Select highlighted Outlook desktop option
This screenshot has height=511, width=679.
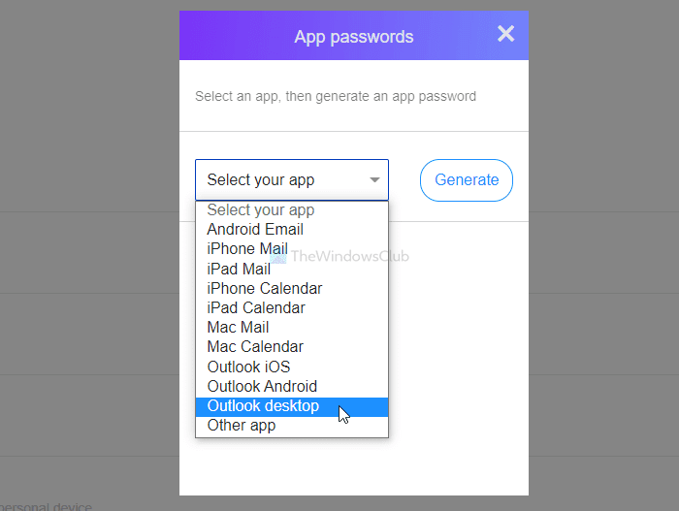pos(292,406)
